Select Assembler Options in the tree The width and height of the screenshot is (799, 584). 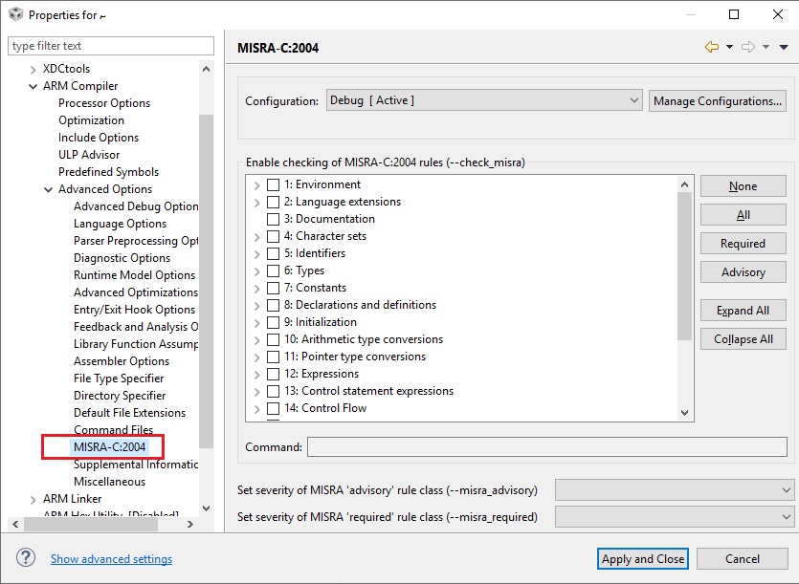[x=122, y=361]
